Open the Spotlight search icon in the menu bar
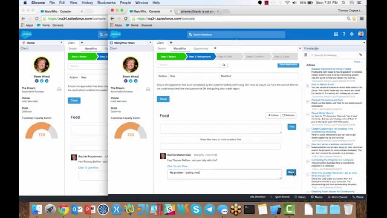Screen dimensions: 387x218 343,3
